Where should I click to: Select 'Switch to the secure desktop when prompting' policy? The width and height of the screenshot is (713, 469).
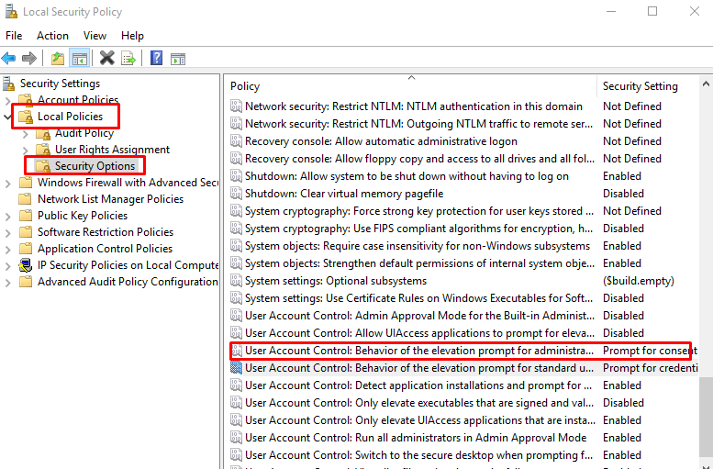(419, 455)
